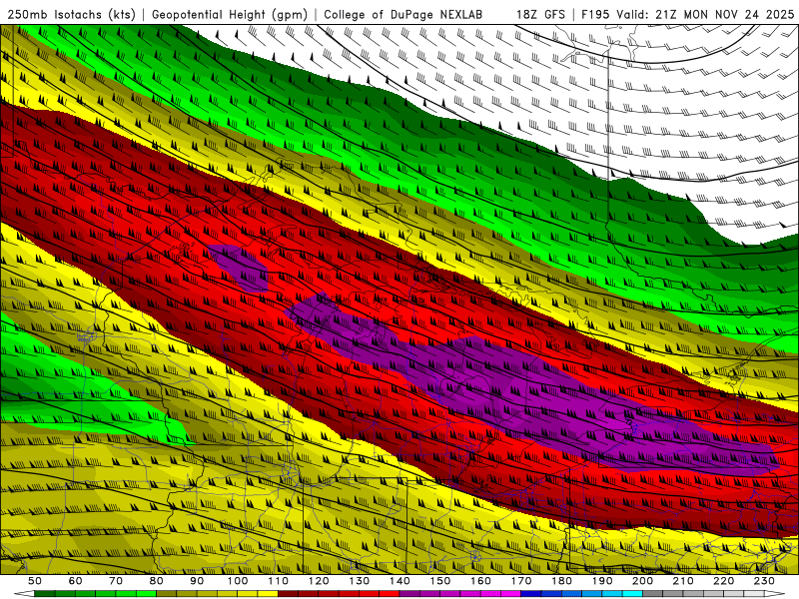799x599 pixels.
Task: Click the bright magenta swatch just before legend value 170
Action: click(510, 594)
